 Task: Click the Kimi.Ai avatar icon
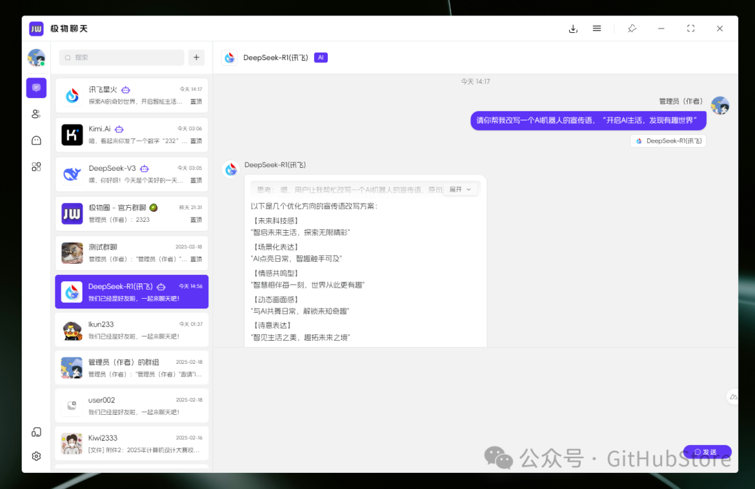72,135
